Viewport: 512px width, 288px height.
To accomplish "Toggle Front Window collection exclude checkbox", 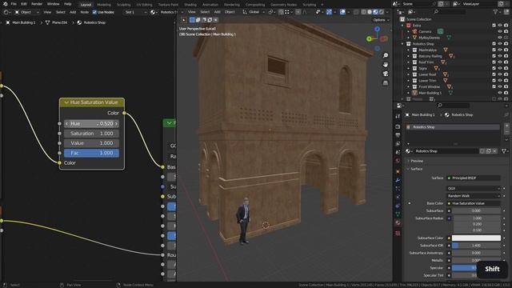I will pos(494,87).
